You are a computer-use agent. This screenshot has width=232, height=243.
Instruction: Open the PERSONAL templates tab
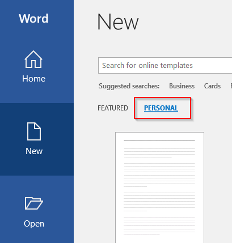(x=161, y=108)
